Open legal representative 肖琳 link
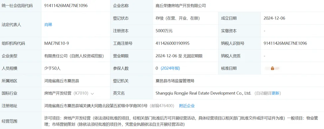This screenshot has width=324, height=129. 48,25
